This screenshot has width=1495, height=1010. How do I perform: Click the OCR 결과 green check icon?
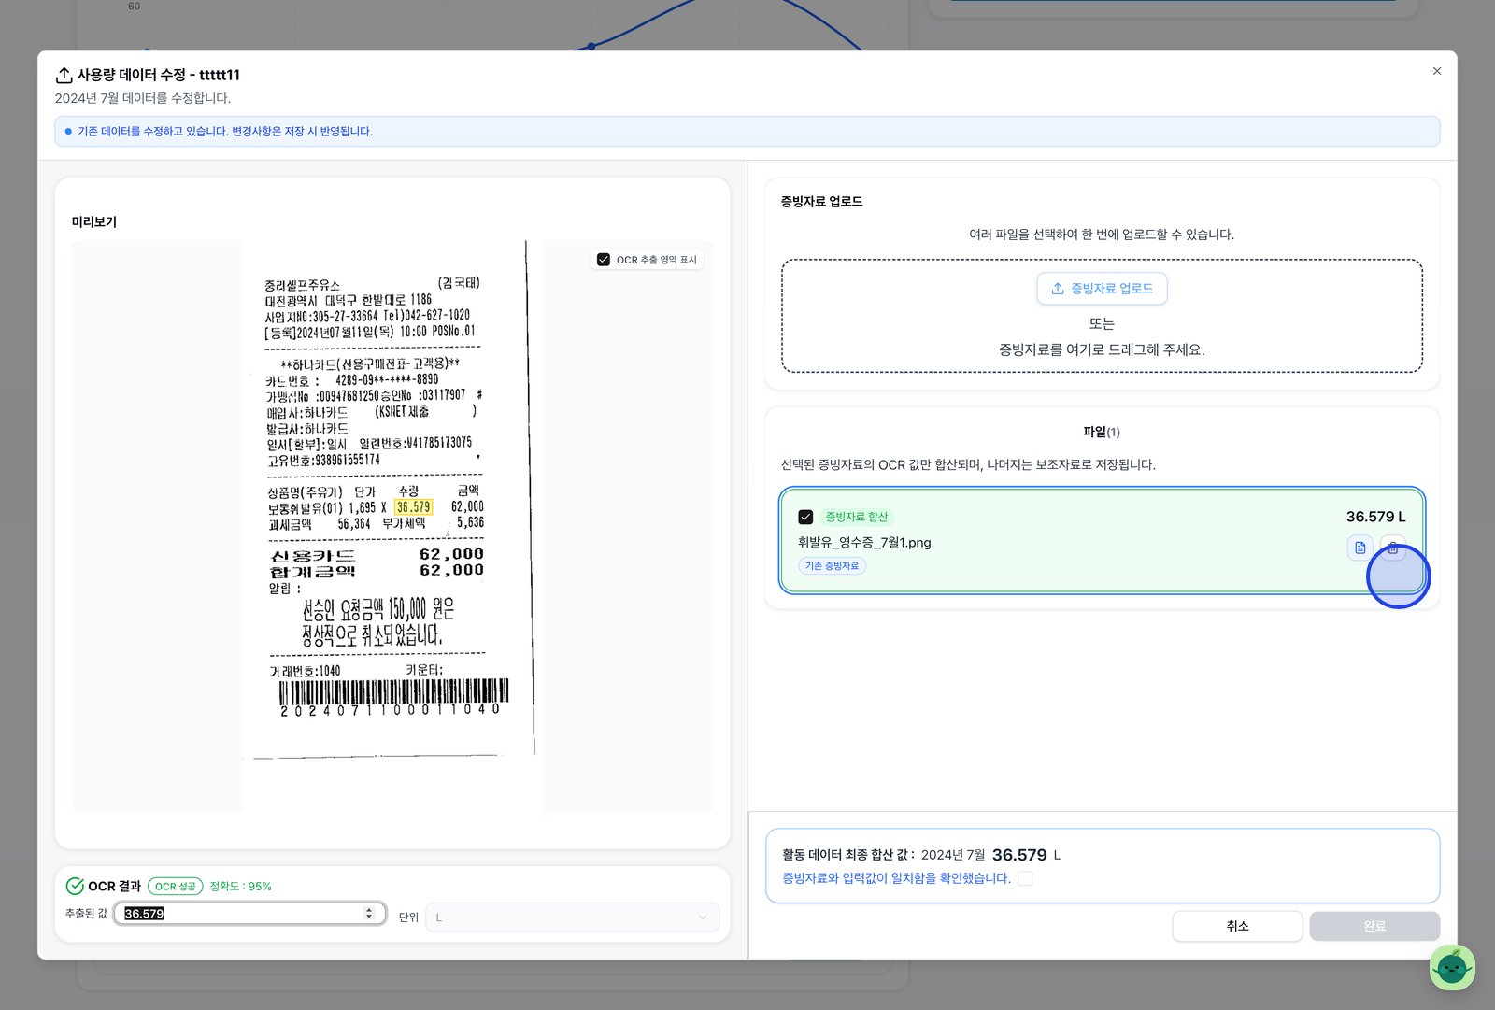(x=75, y=886)
